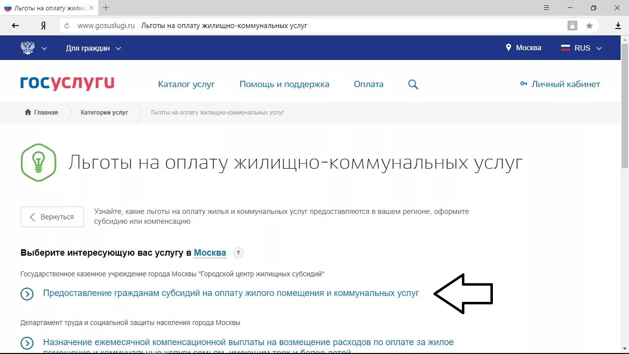
Task: Click the search magnifier icon
Action: [413, 85]
